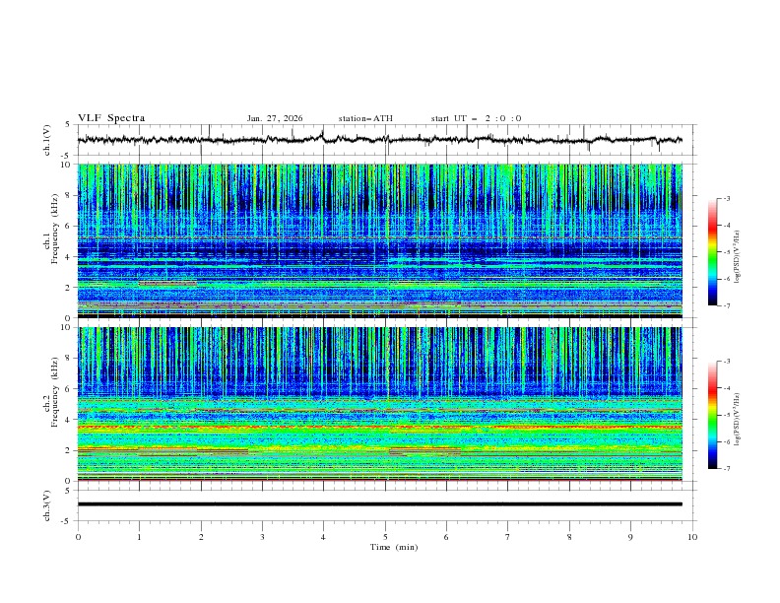Click the ch.2 spectrogram red band near 3.5 kHz
780x603 pixels.
pyautogui.click(x=379, y=427)
